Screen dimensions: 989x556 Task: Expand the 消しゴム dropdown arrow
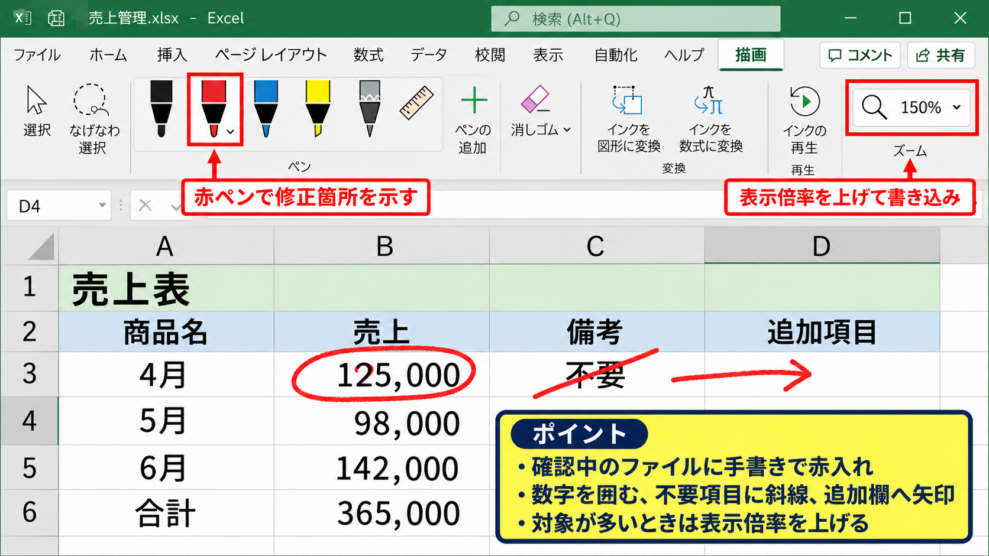(567, 130)
